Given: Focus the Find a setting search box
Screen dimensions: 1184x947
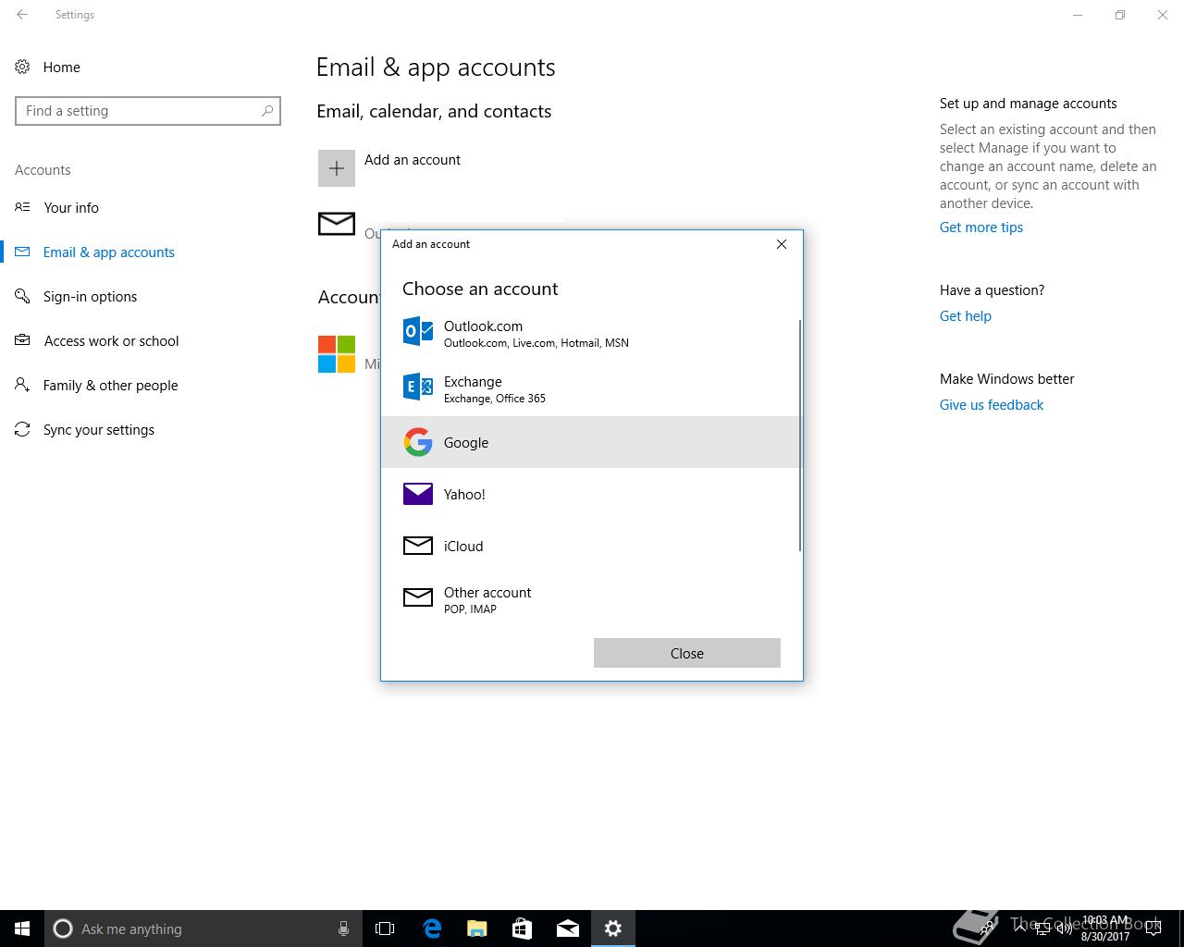Looking at the screenshot, I should (x=148, y=111).
